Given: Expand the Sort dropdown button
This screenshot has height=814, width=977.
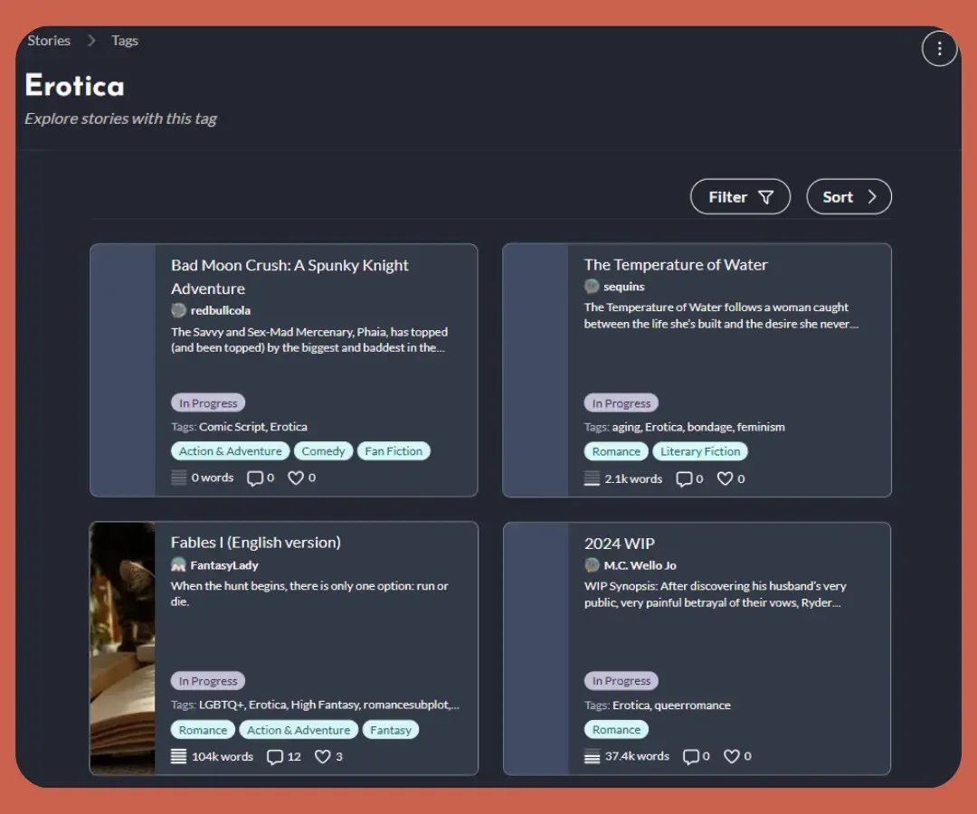Looking at the screenshot, I should coord(848,196).
